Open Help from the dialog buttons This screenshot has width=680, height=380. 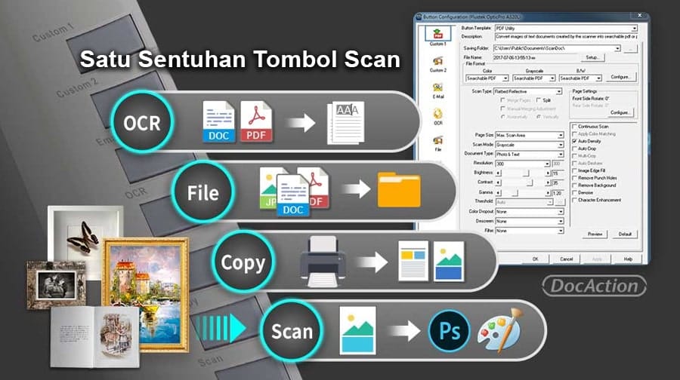click(628, 259)
